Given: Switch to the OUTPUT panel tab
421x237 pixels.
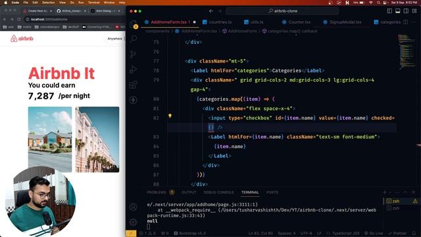Looking at the screenshot, I should [189, 192].
